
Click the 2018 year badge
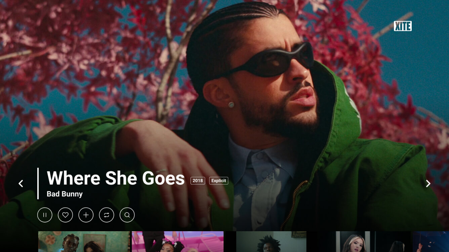tap(198, 181)
